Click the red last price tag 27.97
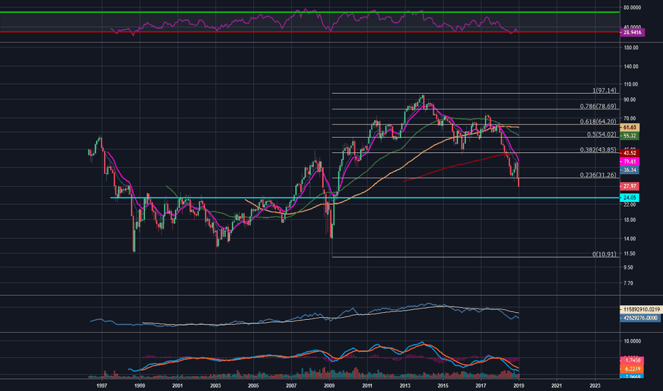The image size is (663, 391). (x=630, y=186)
